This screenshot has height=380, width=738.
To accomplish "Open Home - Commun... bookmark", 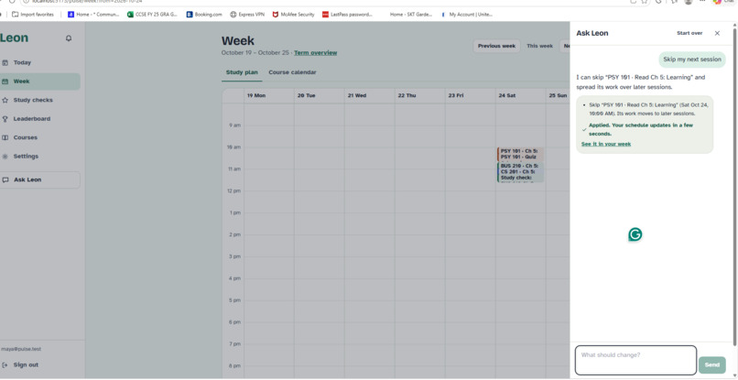I will (x=93, y=15).
